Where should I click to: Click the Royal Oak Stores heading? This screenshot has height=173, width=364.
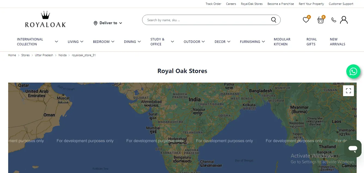click(x=182, y=71)
